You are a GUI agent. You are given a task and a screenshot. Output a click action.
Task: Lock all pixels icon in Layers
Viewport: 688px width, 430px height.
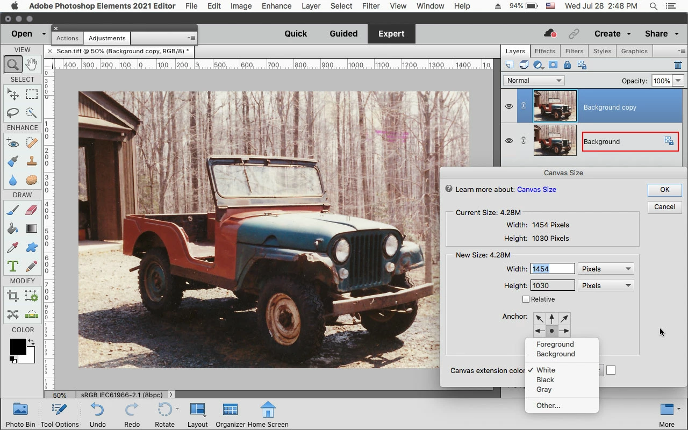tap(567, 65)
